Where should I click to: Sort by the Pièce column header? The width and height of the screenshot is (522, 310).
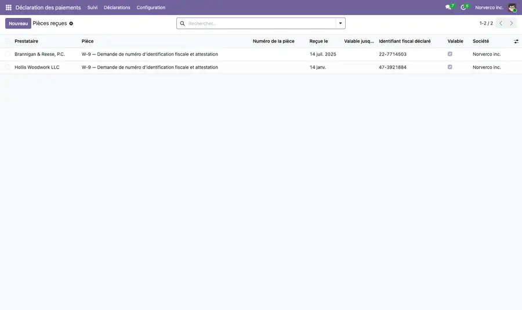(88, 41)
